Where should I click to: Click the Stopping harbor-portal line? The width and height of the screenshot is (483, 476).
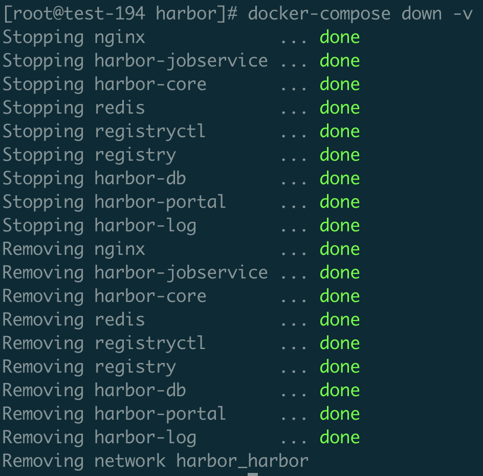click(x=181, y=202)
